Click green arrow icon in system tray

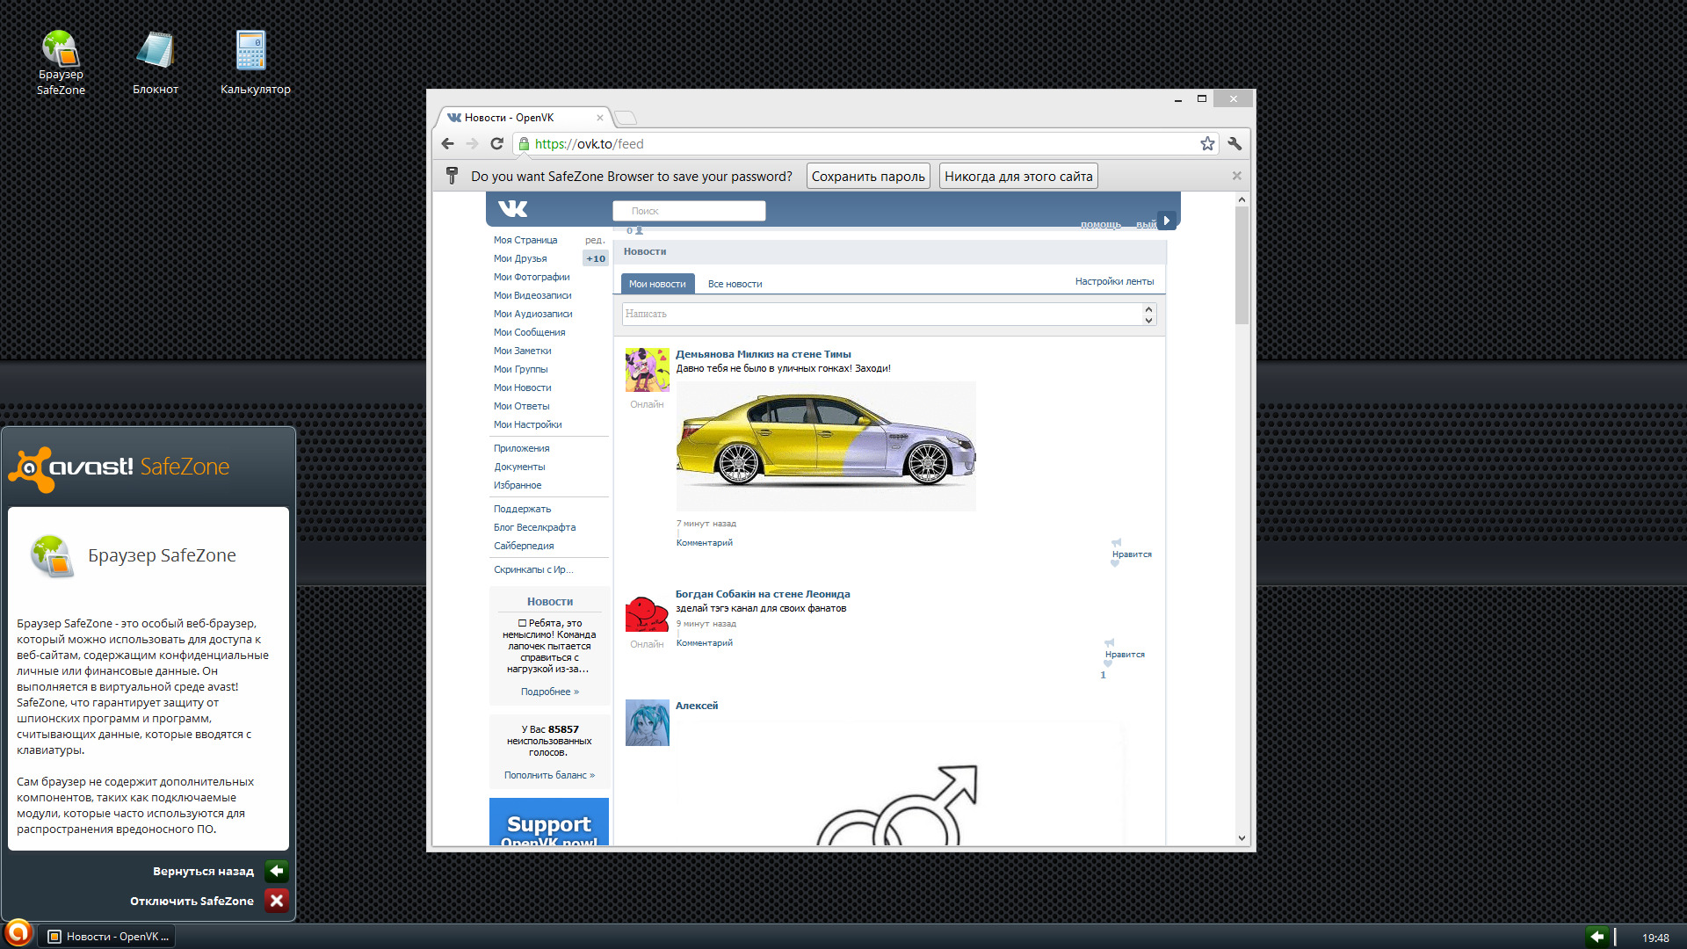pyautogui.click(x=1597, y=937)
